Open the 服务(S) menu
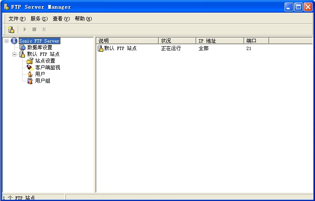Viewport: 315px width, 201px height. 39,19
